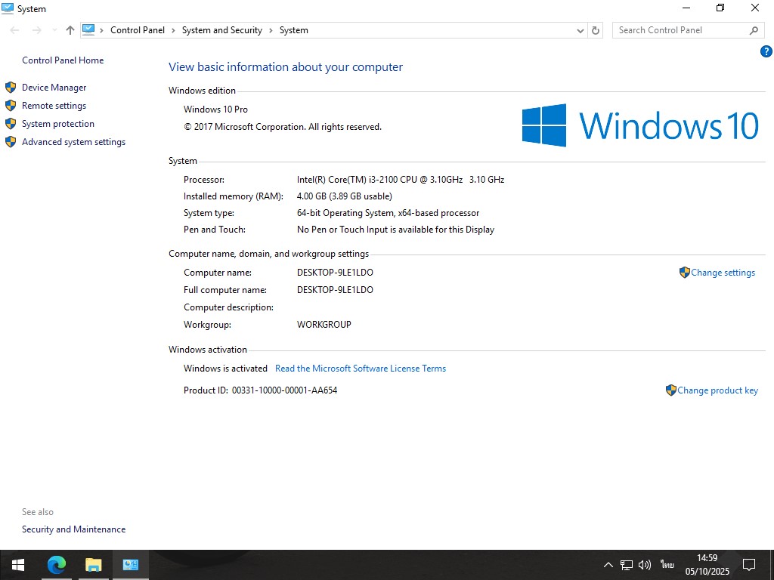774x580 pixels.
Task: Refresh the System page
Action: point(596,30)
